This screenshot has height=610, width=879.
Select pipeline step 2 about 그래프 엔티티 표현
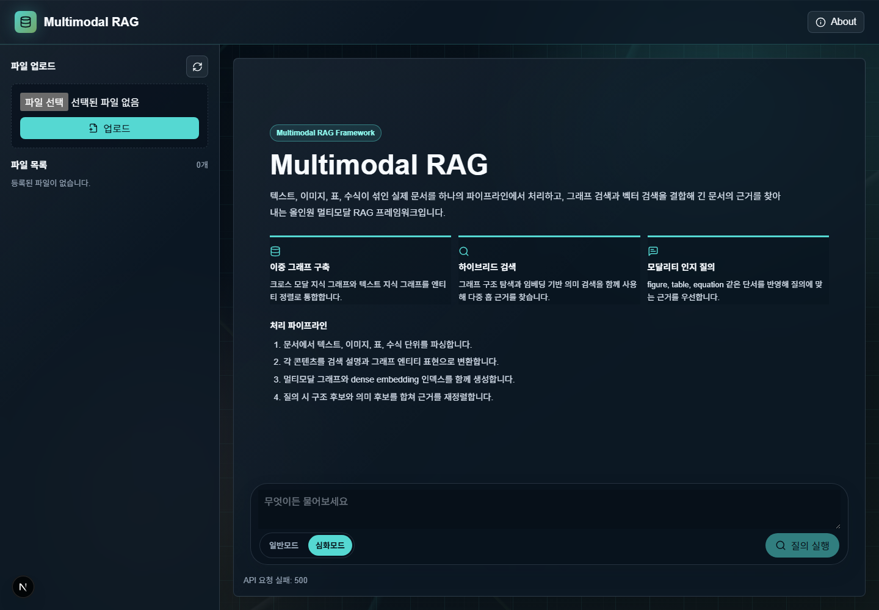[386, 362]
